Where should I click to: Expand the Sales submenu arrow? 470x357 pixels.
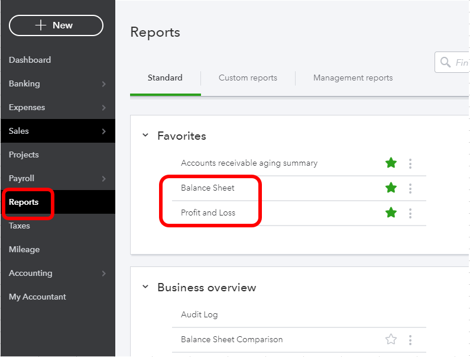[103, 131]
